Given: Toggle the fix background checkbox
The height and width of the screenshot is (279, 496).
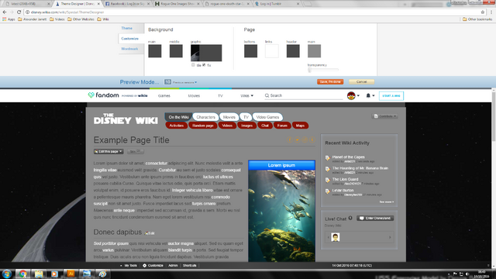Looking at the screenshot, I should click(x=204, y=65).
